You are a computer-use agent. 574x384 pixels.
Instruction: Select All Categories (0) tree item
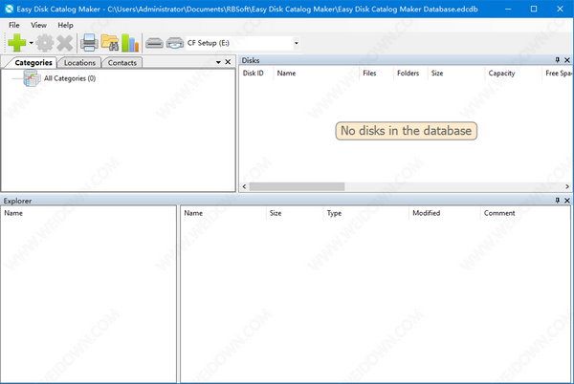tap(70, 78)
